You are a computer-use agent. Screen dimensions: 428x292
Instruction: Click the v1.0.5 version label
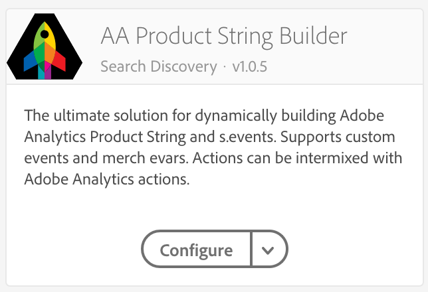[249, 67]
